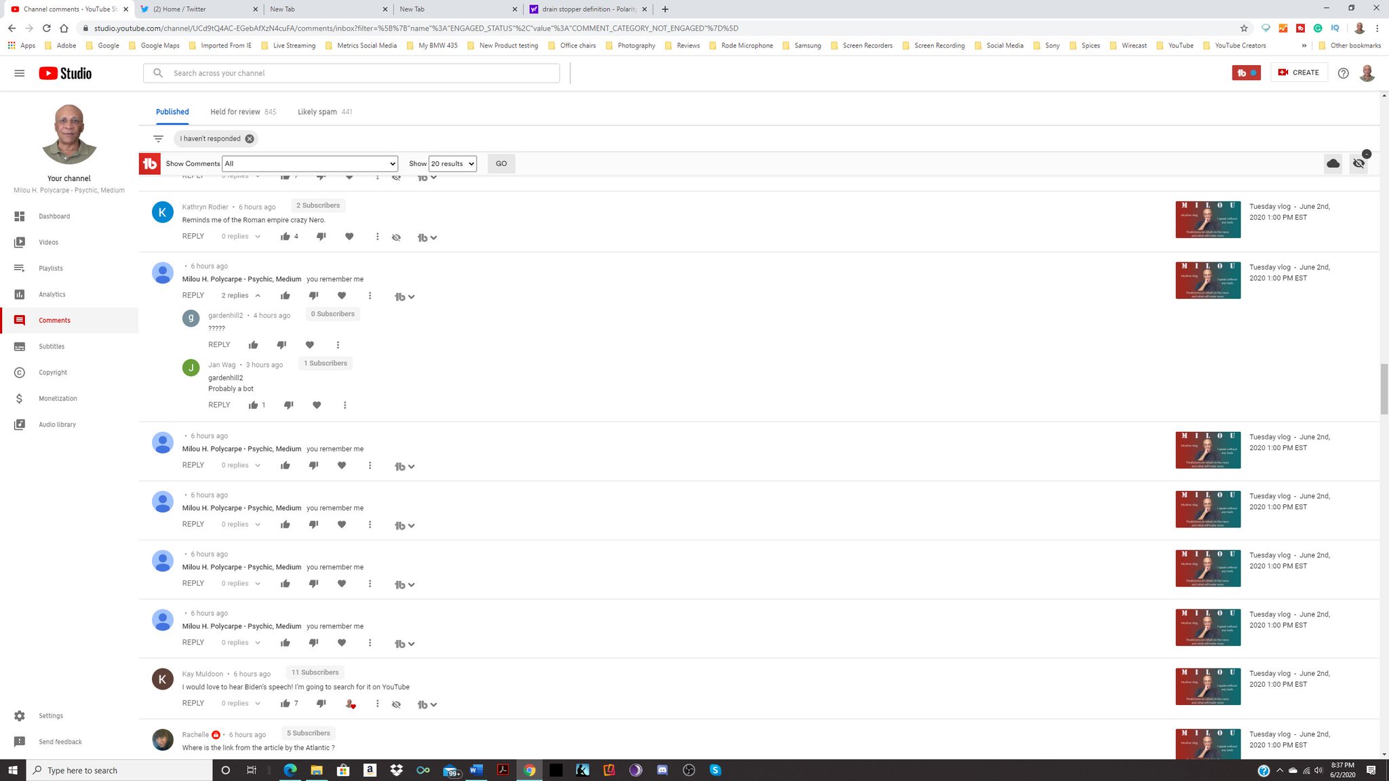Click the search across your channel field
The width and height of the screenshot is (1389, 781).
pyautogui.click(x=353, y=73)
